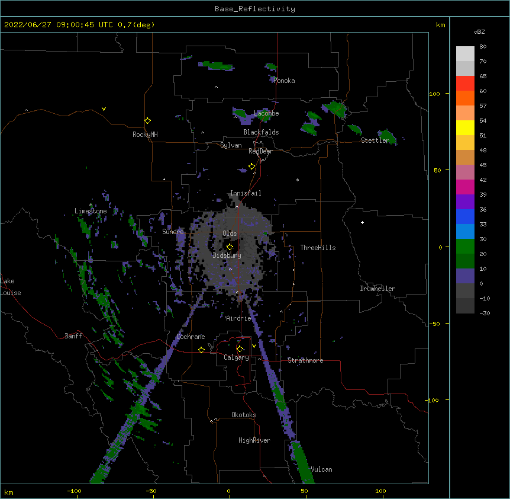This screenshot has height=499, width=510.
Task: Click the Strathmore label
Action: pos(305,360)
